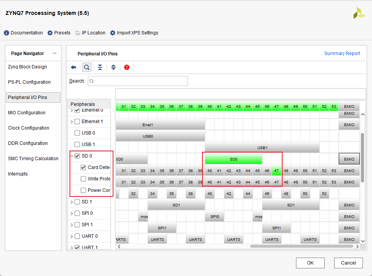This screenshot has width=372, height=276.
Task: Click the Expand All toolbar icon
Action: click(113, 67)
